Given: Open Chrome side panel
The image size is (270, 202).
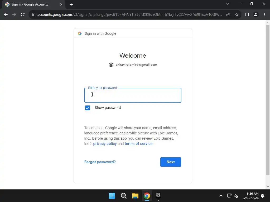Looking at the screenshot, I should (247, 15).
